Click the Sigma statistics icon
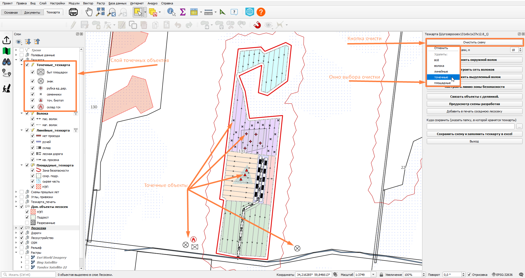This screenshot has width=525, height=278. pyautogui.click(x=183, y=12)
